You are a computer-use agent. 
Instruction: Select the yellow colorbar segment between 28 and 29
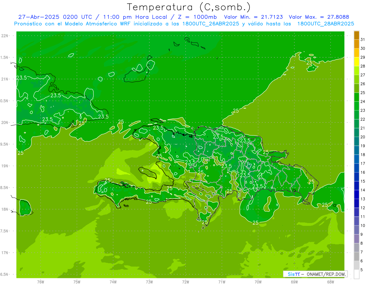pyautogui.click(x=356, y=61)
